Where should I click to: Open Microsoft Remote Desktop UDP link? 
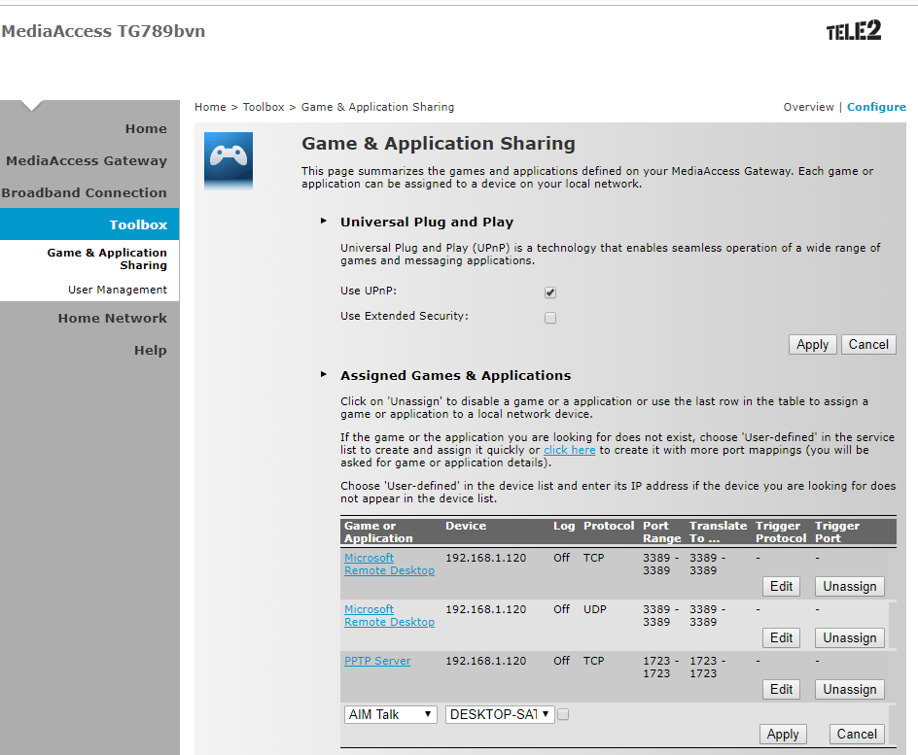click(389, 616)
